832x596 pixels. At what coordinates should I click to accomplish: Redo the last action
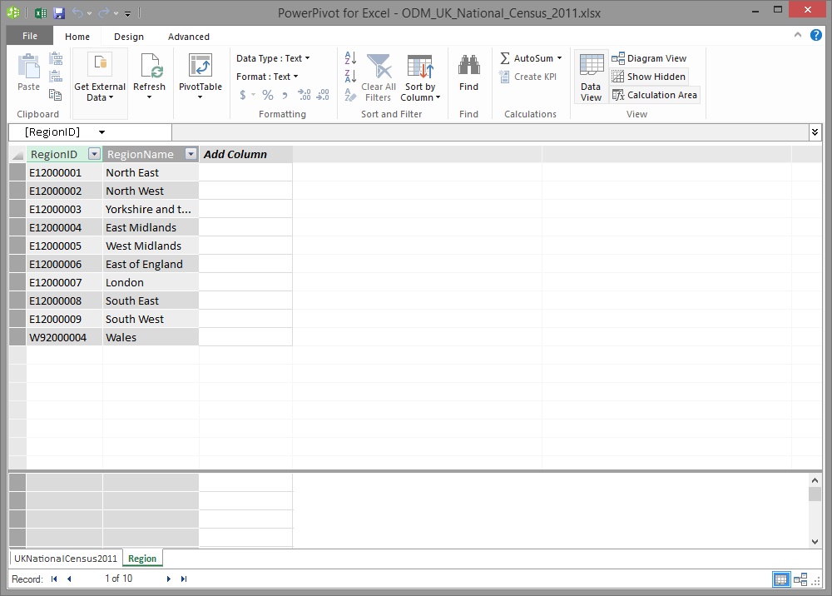pyautogui.click(x=104, y=12)
